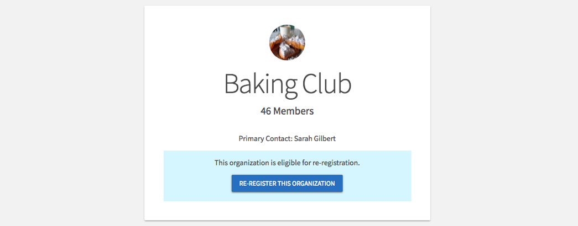Select the "46 Members" count text

pyautogui.click(x=287, y=111)
